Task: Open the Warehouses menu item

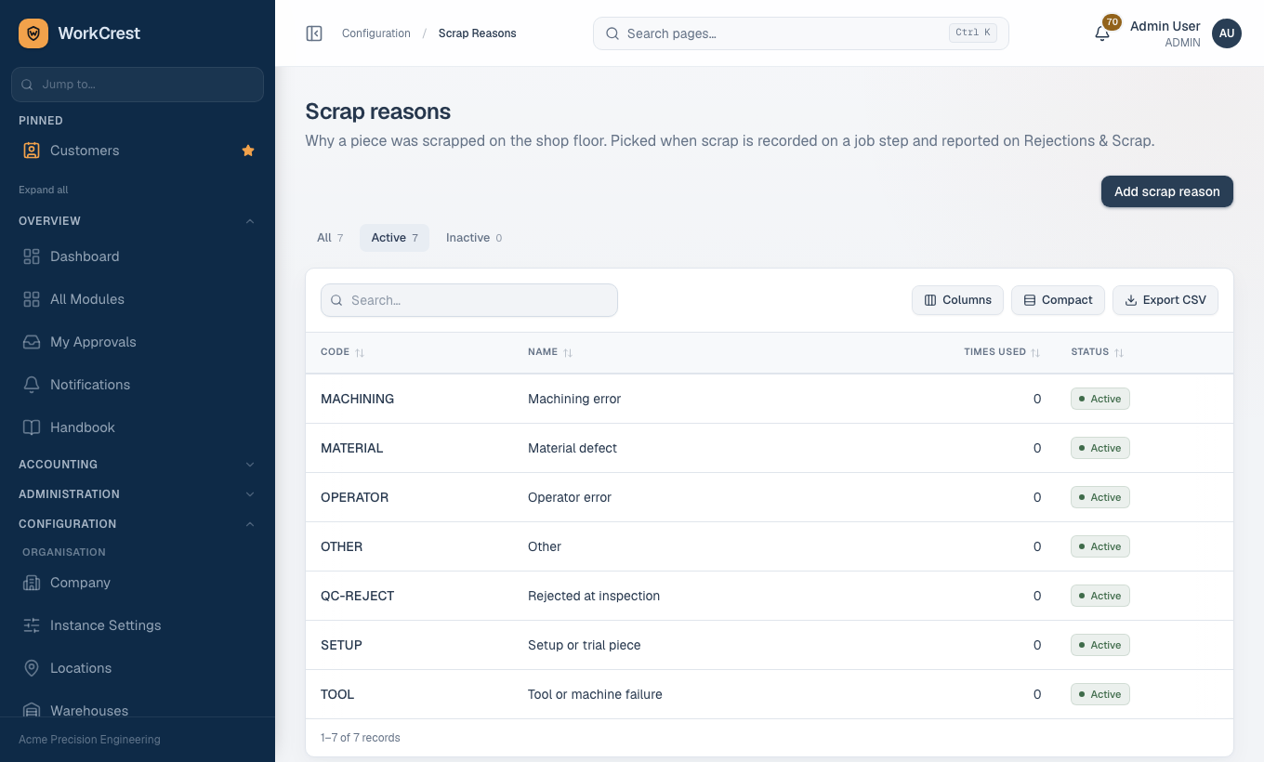Action: (x=138, y=711)
